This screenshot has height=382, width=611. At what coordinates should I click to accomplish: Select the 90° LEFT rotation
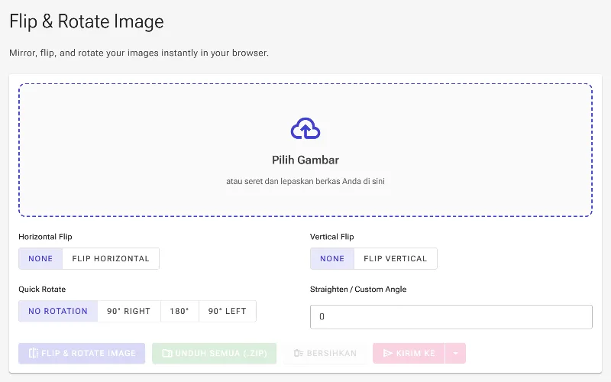(228, 311)
